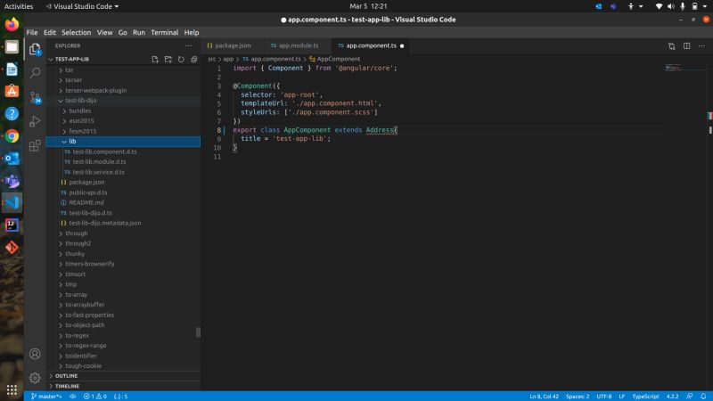The width and height of the screenshot is (713, 401).
Task: Open the Terminal menu
Action: 165,33
